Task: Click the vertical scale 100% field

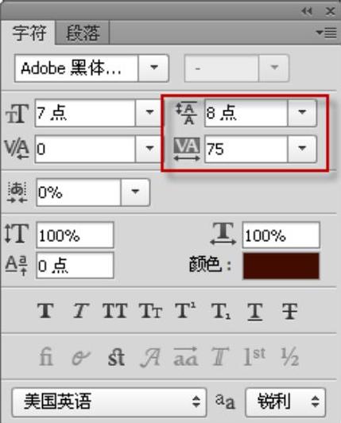Action: 75,235
